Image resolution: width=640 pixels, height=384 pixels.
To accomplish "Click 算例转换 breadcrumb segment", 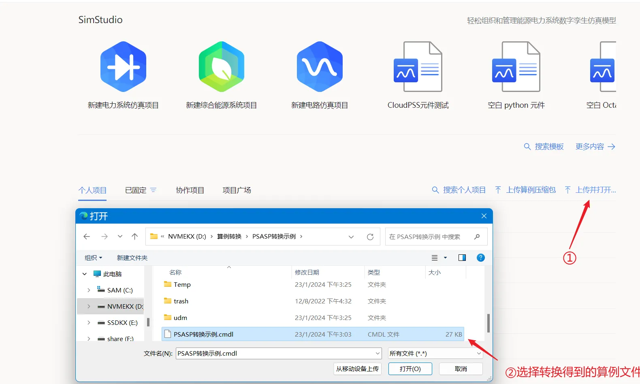I will point(229,237).
